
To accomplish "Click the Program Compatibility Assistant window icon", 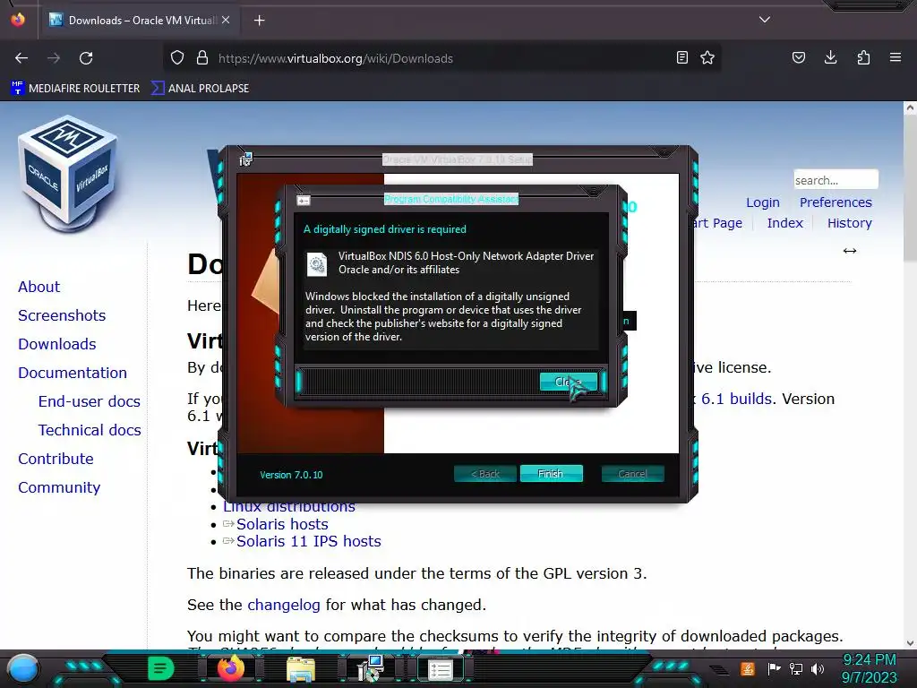I will point(303,201).
